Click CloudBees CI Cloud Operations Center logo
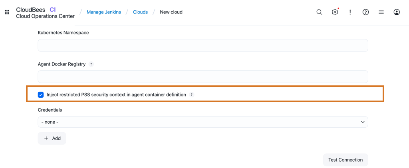The image size is (409, 168). (46, 13)
